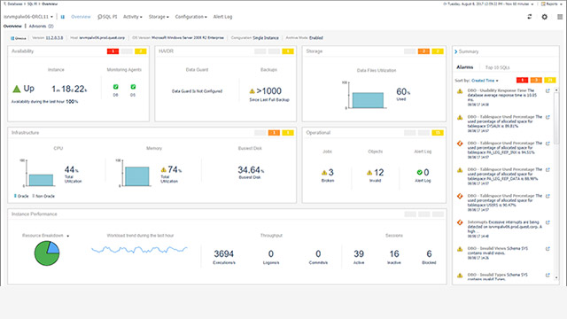Open the SQL PI link
Viewport: 567px width, 319px height.
click(107, 17)
